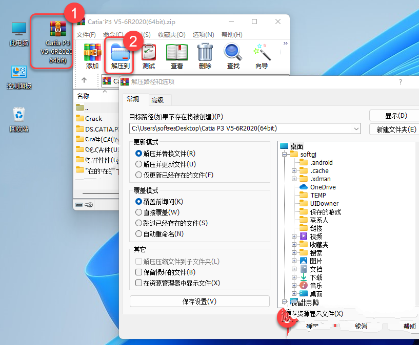Image resolution: width=419 pixels, height=345 pixels.
Task: Click the OneDrive cloud icon in folder tree
Action: click(304, 187)
